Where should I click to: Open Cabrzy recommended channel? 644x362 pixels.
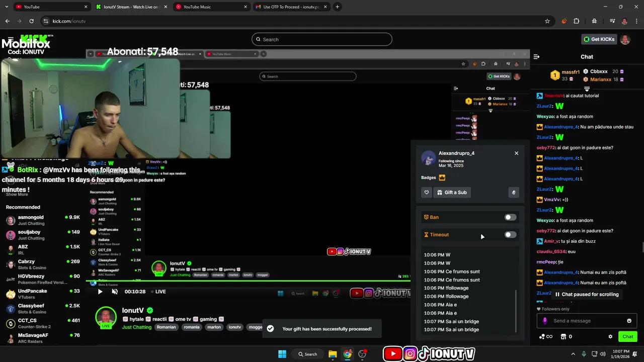43,264
